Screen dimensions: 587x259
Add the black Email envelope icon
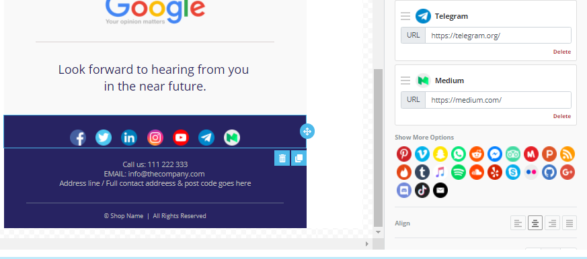pyautogui.click(x=440, y=191)
